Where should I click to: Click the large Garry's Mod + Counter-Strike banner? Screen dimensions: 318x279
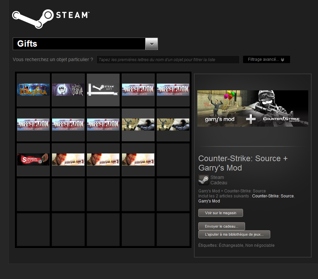pos(252,108)
